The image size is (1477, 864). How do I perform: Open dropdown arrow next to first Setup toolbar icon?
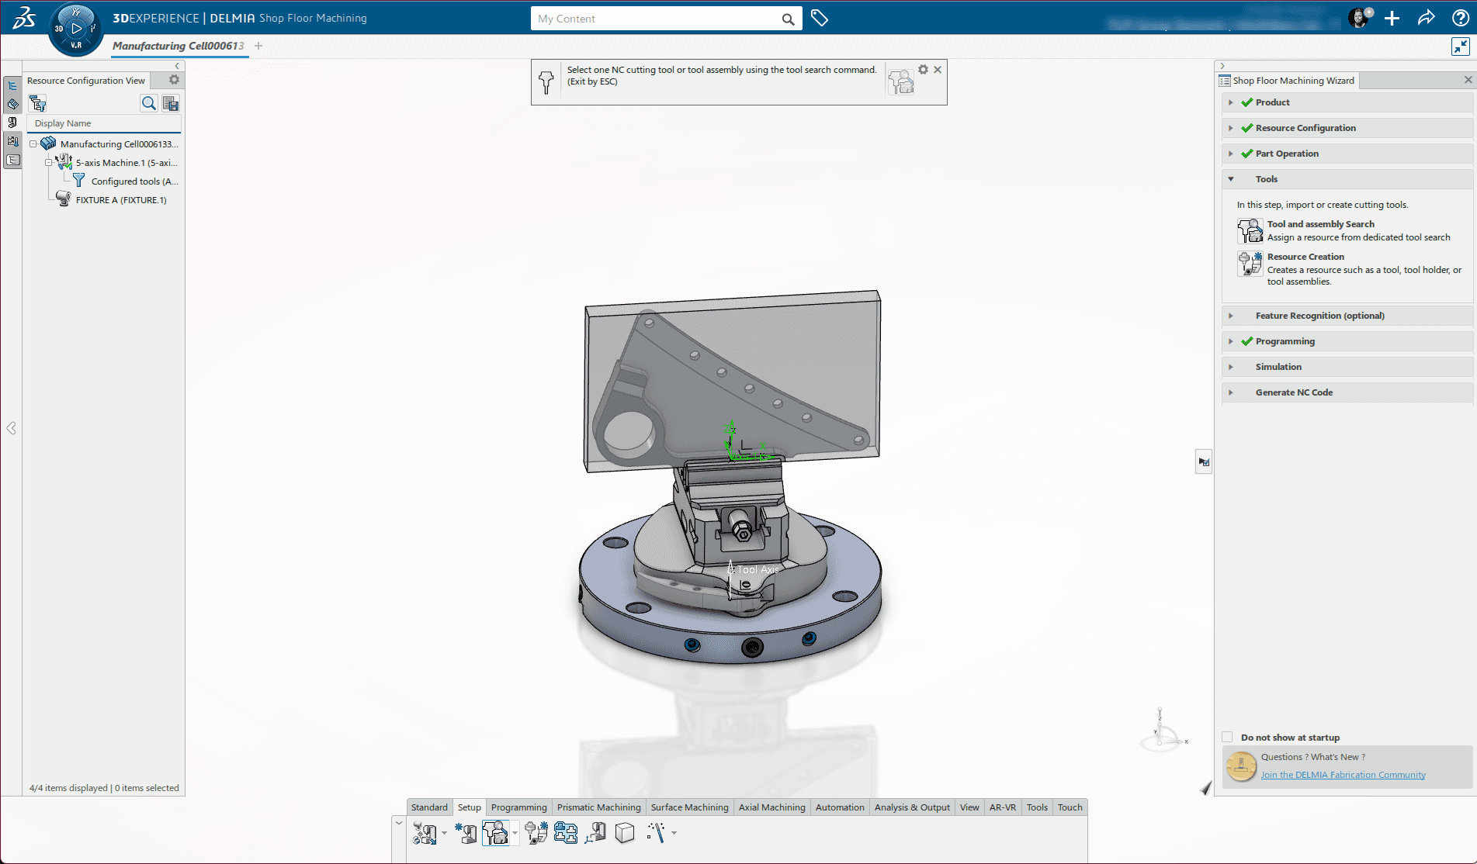444,834
